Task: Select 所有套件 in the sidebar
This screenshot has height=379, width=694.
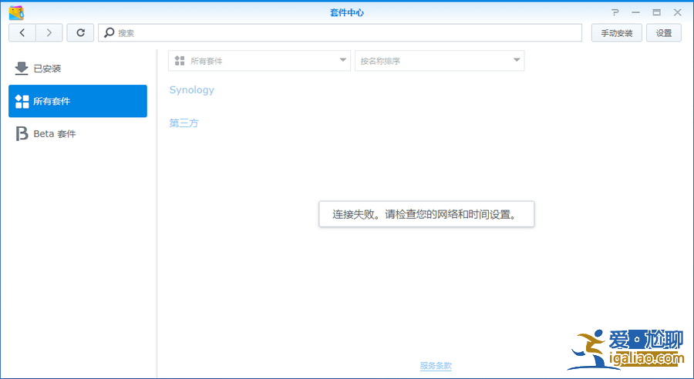Action: coord(78,101)
